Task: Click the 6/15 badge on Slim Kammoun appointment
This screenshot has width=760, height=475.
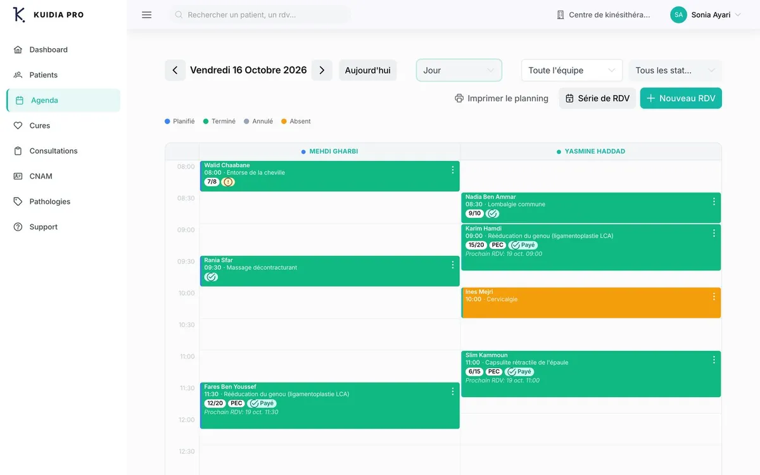Action: [474, 372]
